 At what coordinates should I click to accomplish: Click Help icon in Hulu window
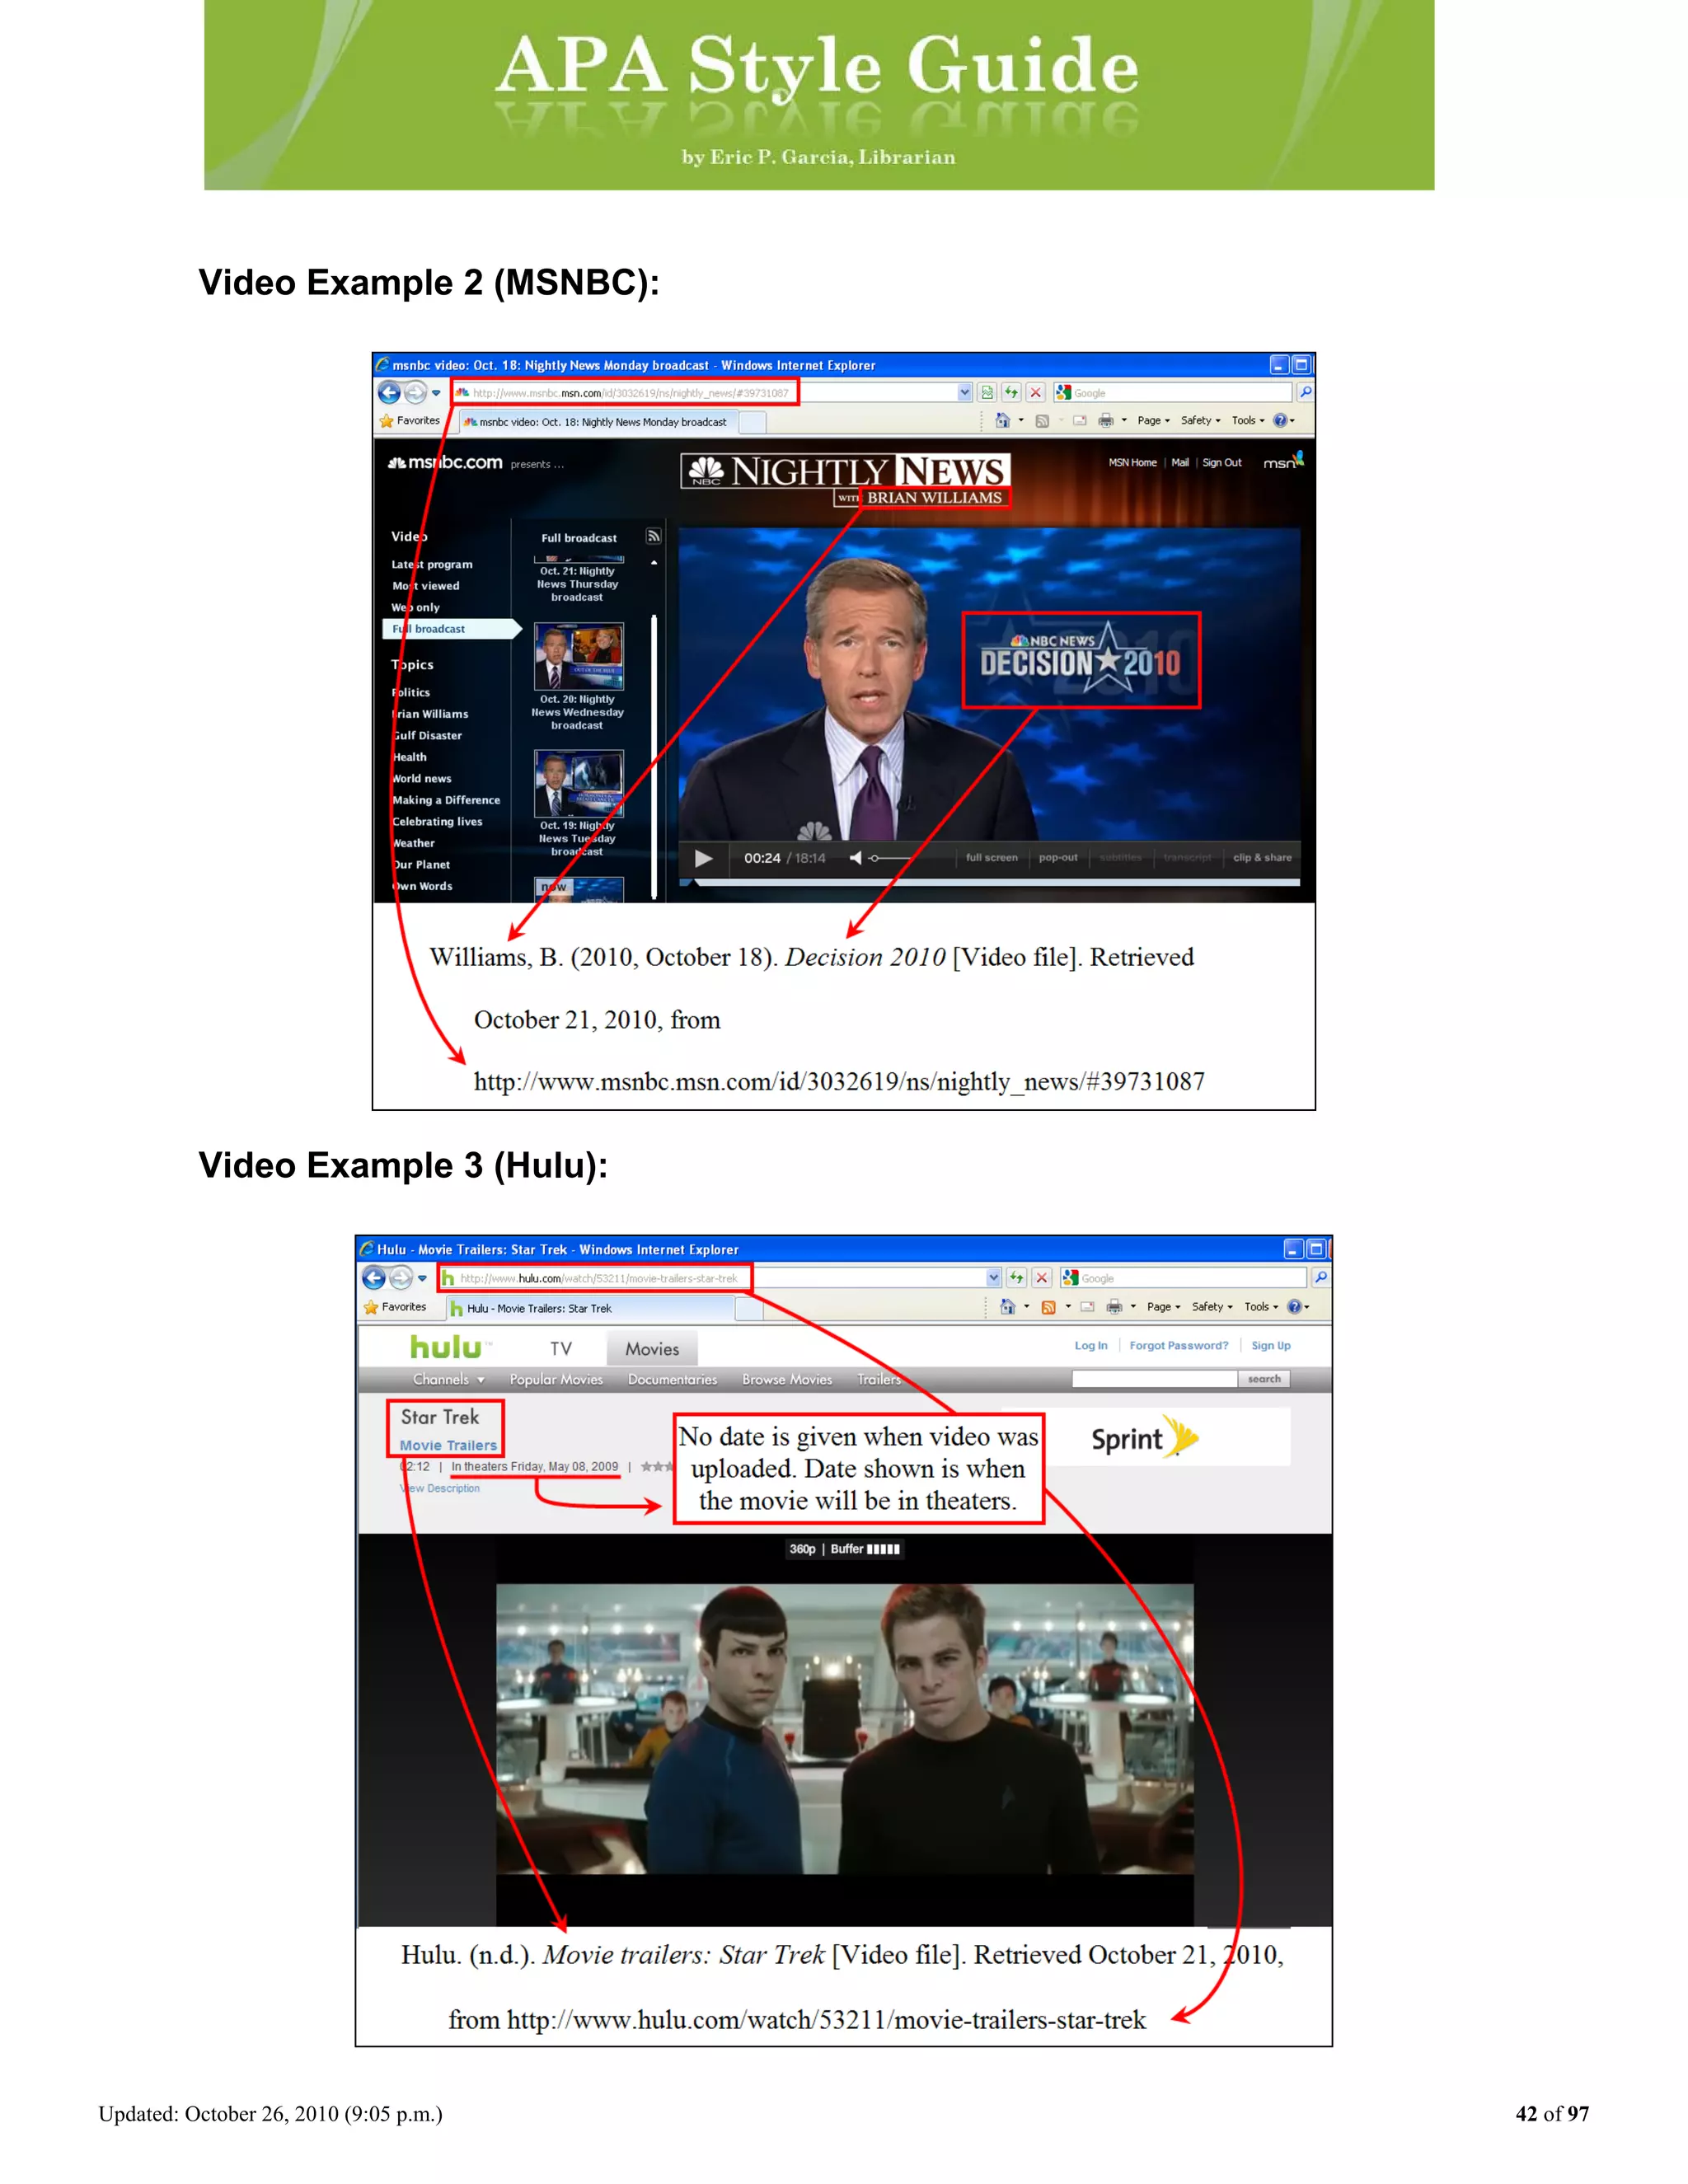tap(1294, 1307)
